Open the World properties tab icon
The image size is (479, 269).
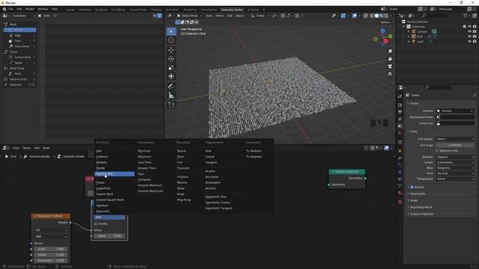tap(400, 133)
